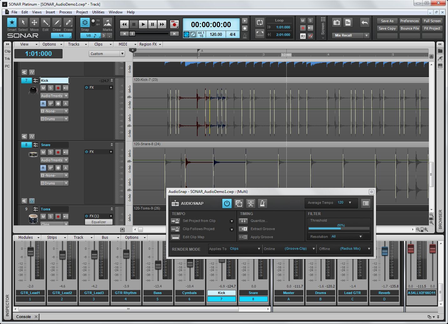This screenshot has height=324, width=448.
Task: Open the Kick track input -None- dropdown
Action: pyautogui.click(x=54, y=111)
